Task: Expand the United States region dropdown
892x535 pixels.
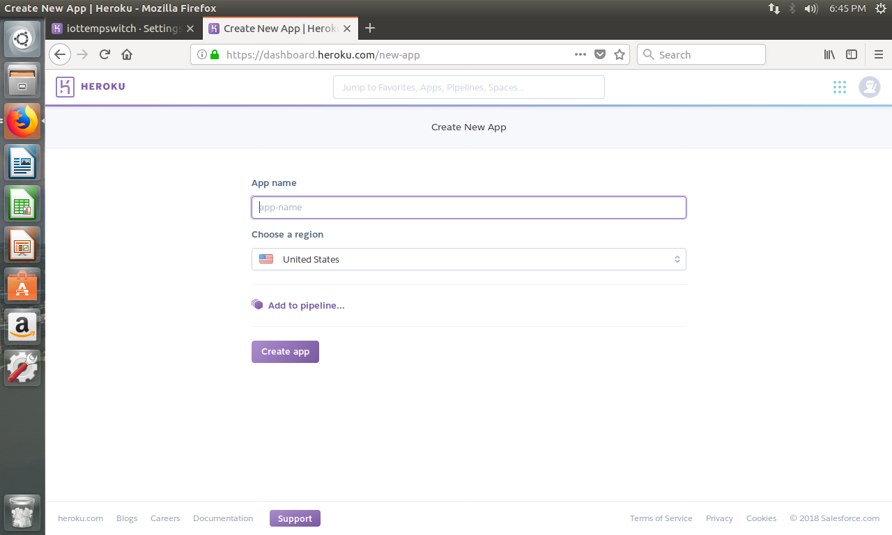Action: tap(469, 259)
